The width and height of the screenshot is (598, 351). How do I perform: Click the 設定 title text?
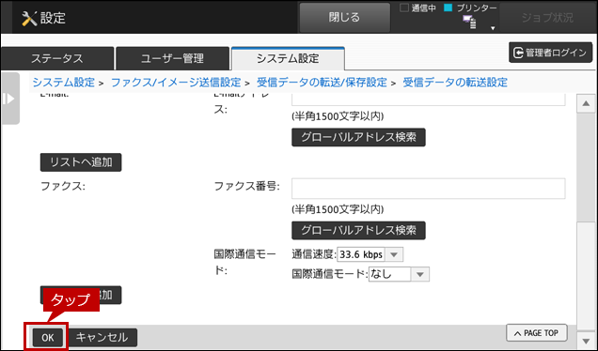pos(53,18)
